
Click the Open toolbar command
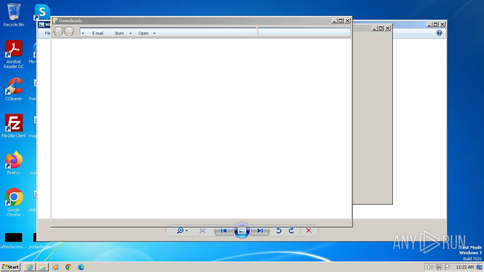point(143,33)
